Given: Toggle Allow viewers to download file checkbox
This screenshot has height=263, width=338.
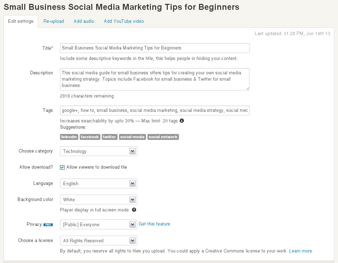Looking at the screenshot, I should coord(62,167).
